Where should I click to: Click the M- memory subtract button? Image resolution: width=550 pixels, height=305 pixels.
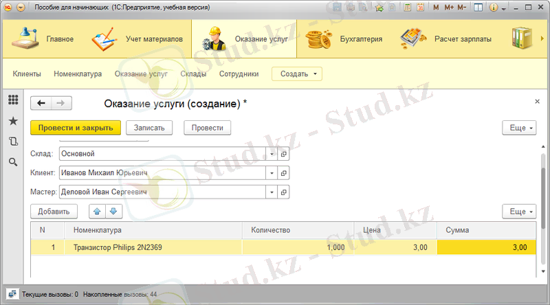tap(462, 8)
